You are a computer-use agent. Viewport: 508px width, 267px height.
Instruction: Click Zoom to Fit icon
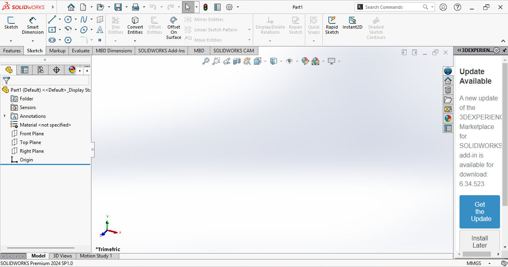206,61
